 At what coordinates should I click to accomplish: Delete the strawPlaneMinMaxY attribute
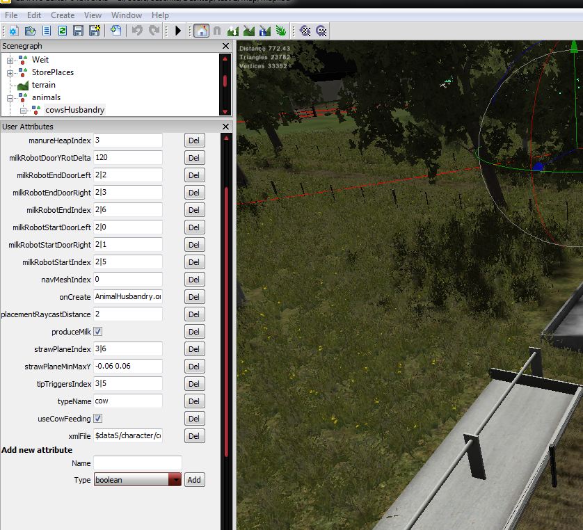(194, 367)
